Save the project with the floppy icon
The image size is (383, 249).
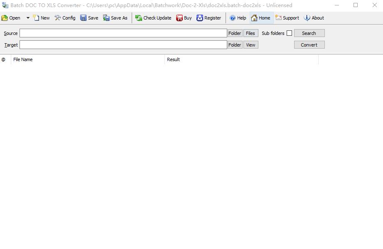pos(89,18)
